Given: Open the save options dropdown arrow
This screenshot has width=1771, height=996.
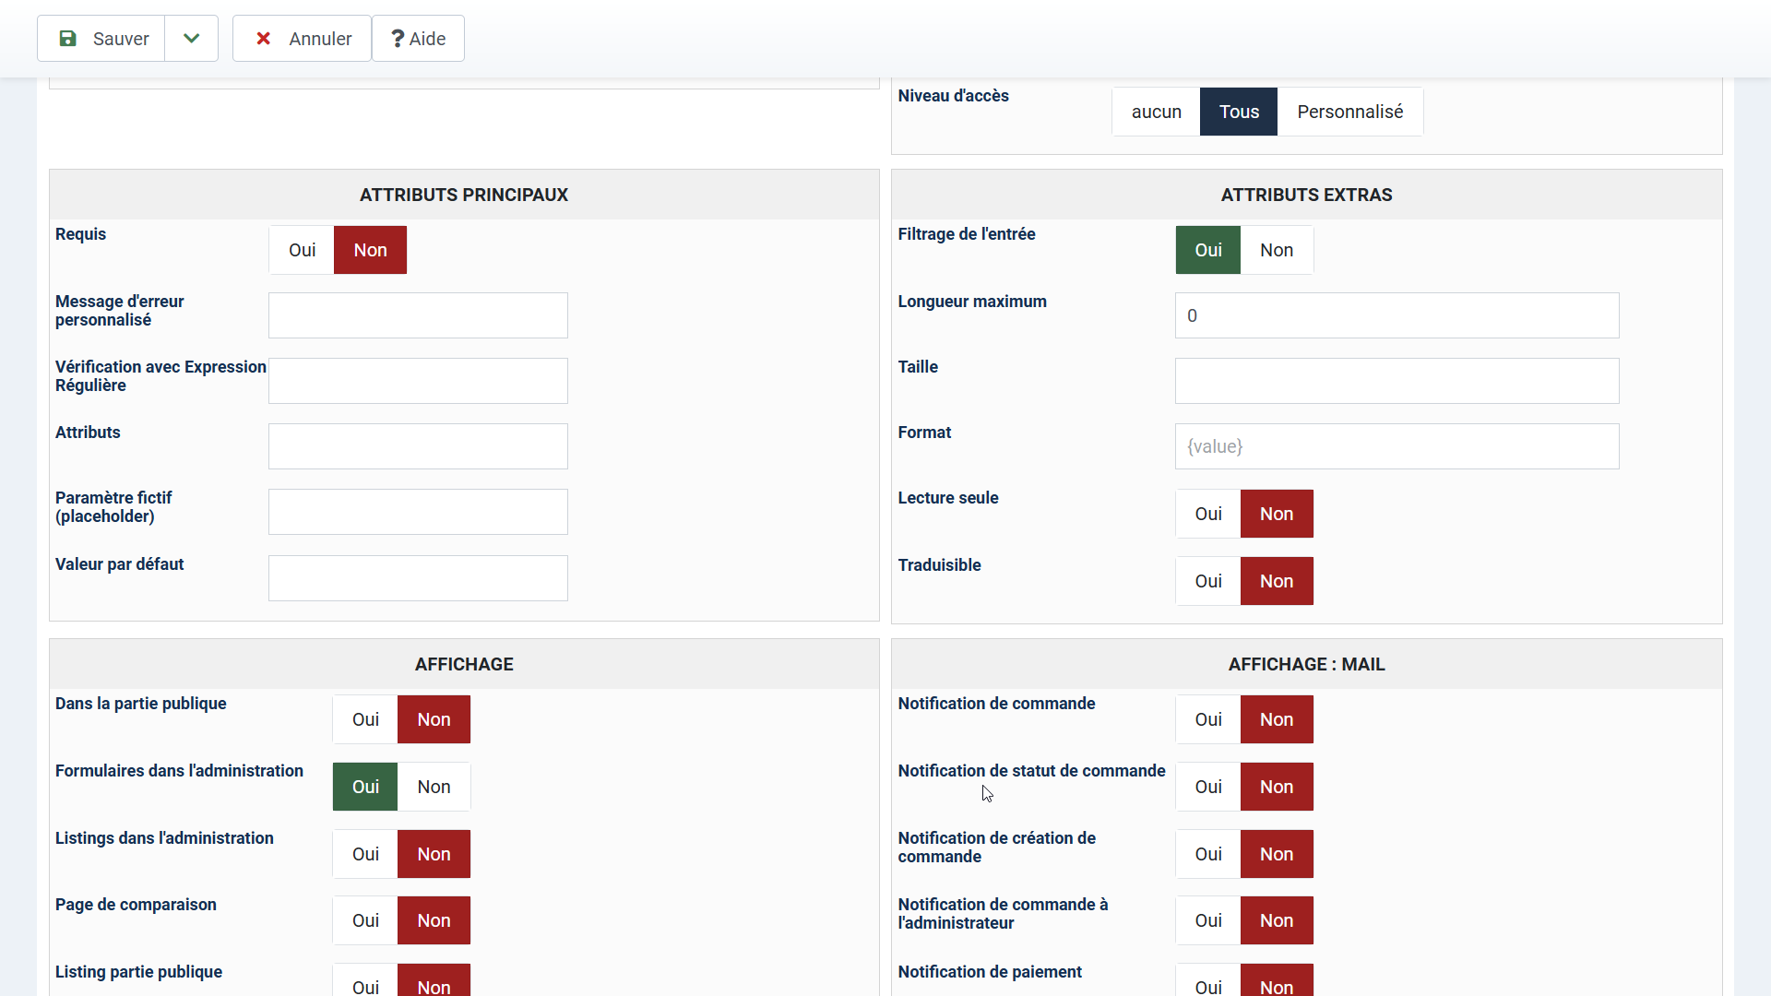Looking at the screenshot, I should [191, 39].
